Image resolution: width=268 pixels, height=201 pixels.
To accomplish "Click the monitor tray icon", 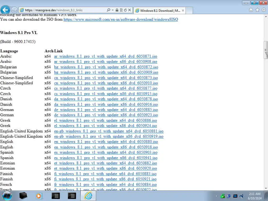I will 235,196.
